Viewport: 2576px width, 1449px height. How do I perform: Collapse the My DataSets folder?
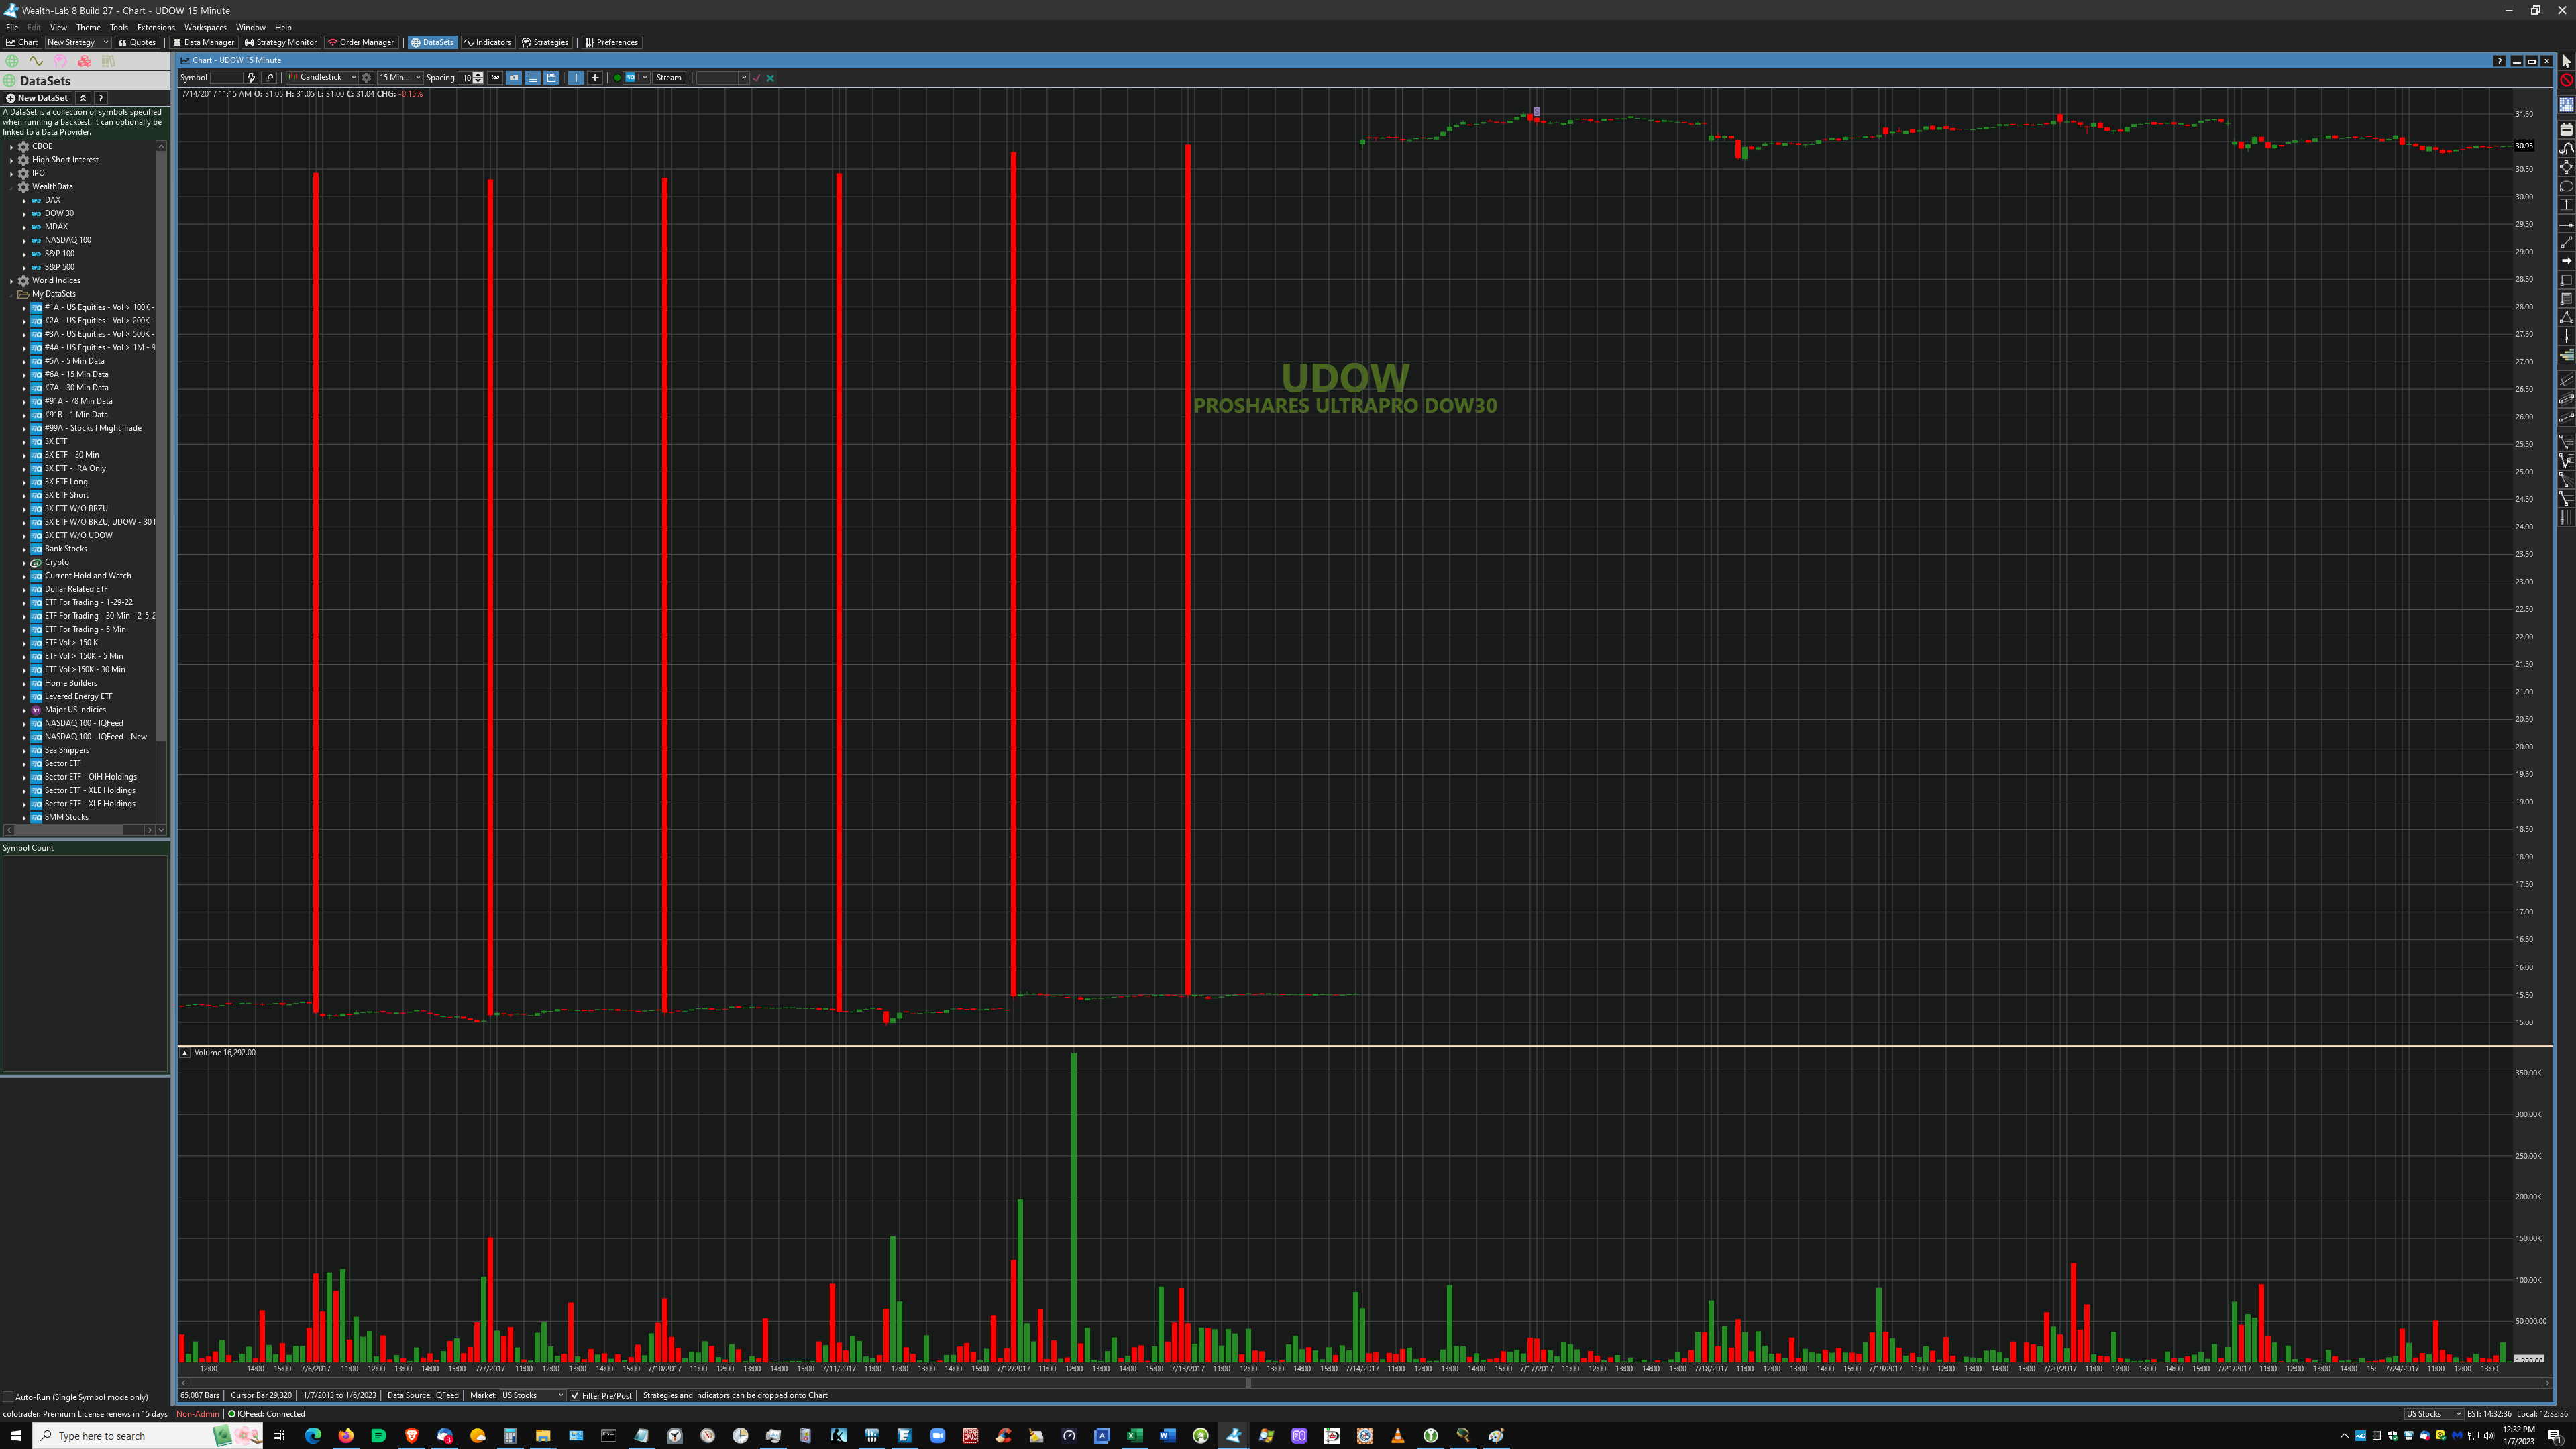(12, 294)
